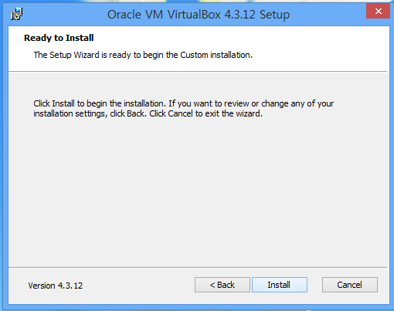Click the 'Click Install to begin' instruction line

(183, 103)
